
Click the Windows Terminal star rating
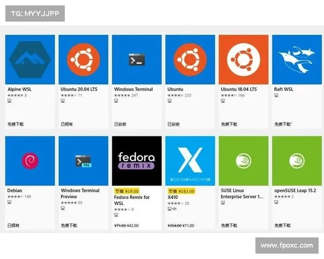pyautogui.click(x=122, y=95)
